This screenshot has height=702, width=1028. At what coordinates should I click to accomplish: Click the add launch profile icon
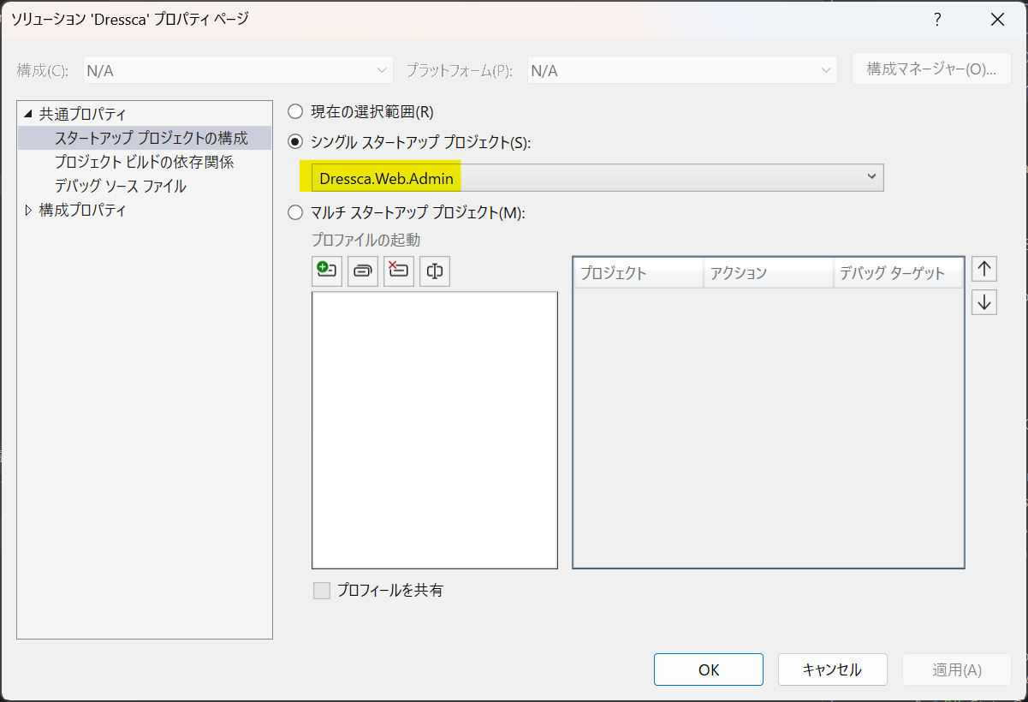327,271
